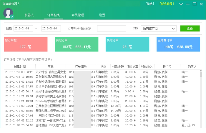Click the 订单结算 status cell
The height and width of the screenshot is (133, 206).
click(x=102, y=92)
